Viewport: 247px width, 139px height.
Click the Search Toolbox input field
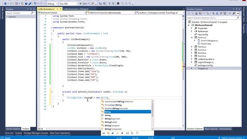pyautogui.click(x=18, y=13)
